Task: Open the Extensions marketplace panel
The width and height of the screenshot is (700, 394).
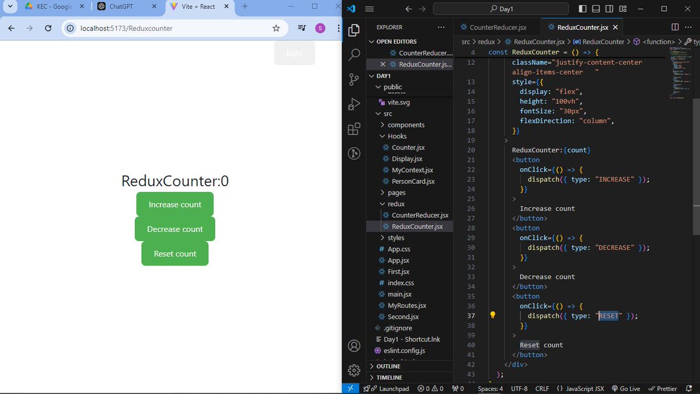Action: (x=353, y=128)
